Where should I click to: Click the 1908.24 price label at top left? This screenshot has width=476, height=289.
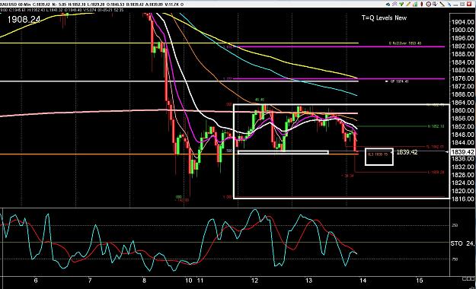tap(24, 20)
